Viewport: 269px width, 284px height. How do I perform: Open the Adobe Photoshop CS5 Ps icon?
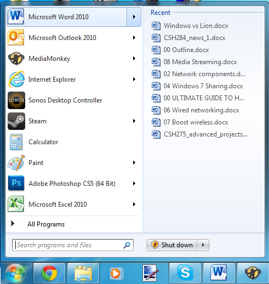(x=16, y=183)
